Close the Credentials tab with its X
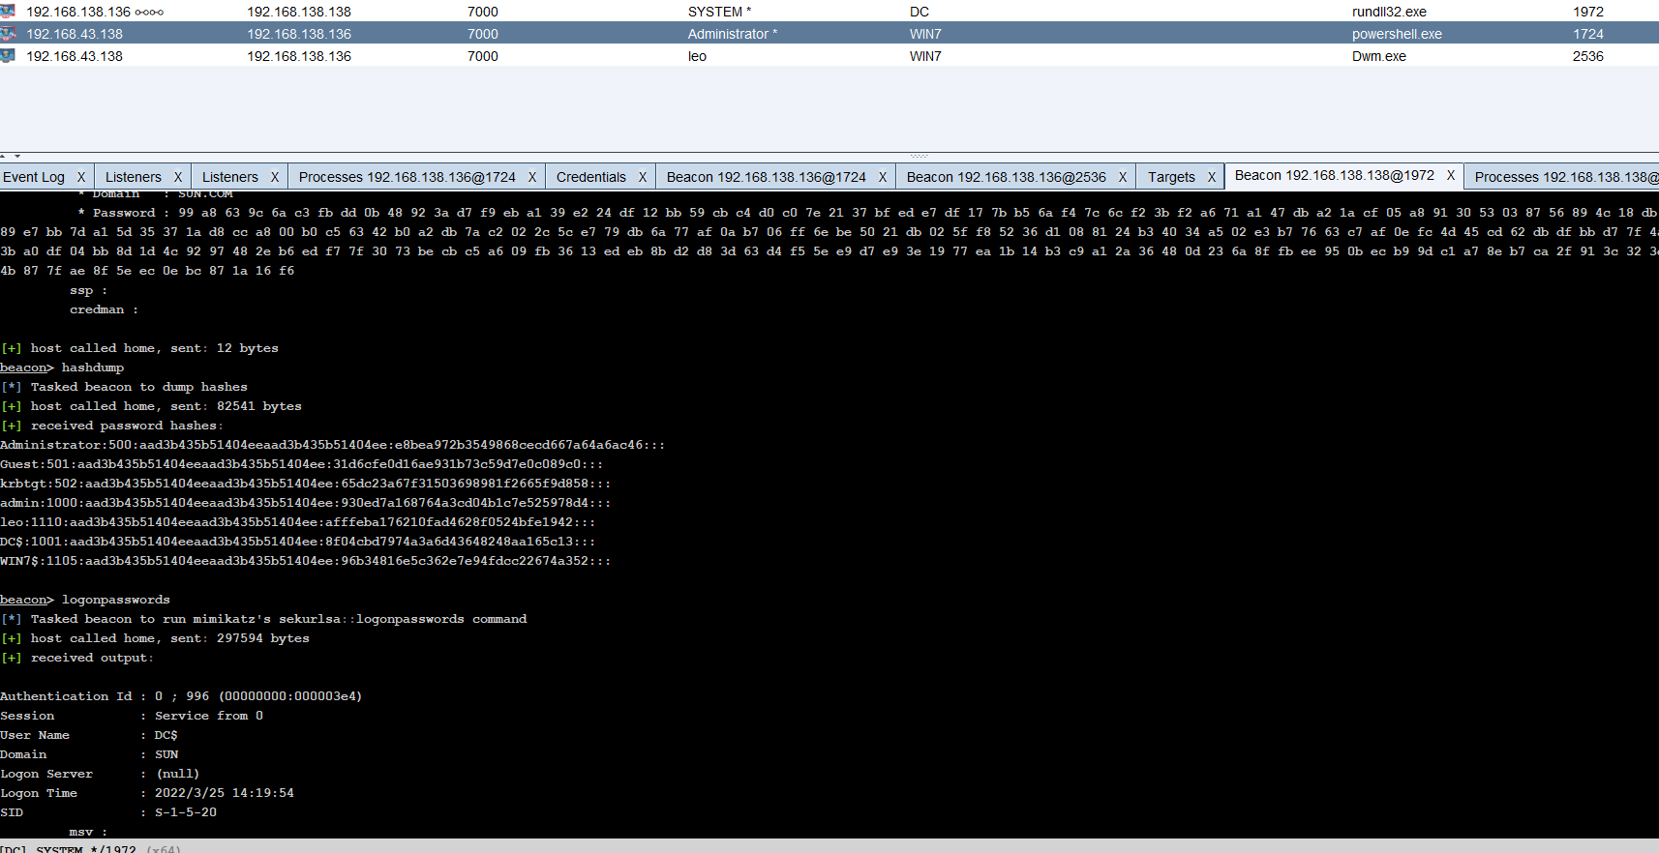This screenshot has height=853, width=1659. (643, 177)
